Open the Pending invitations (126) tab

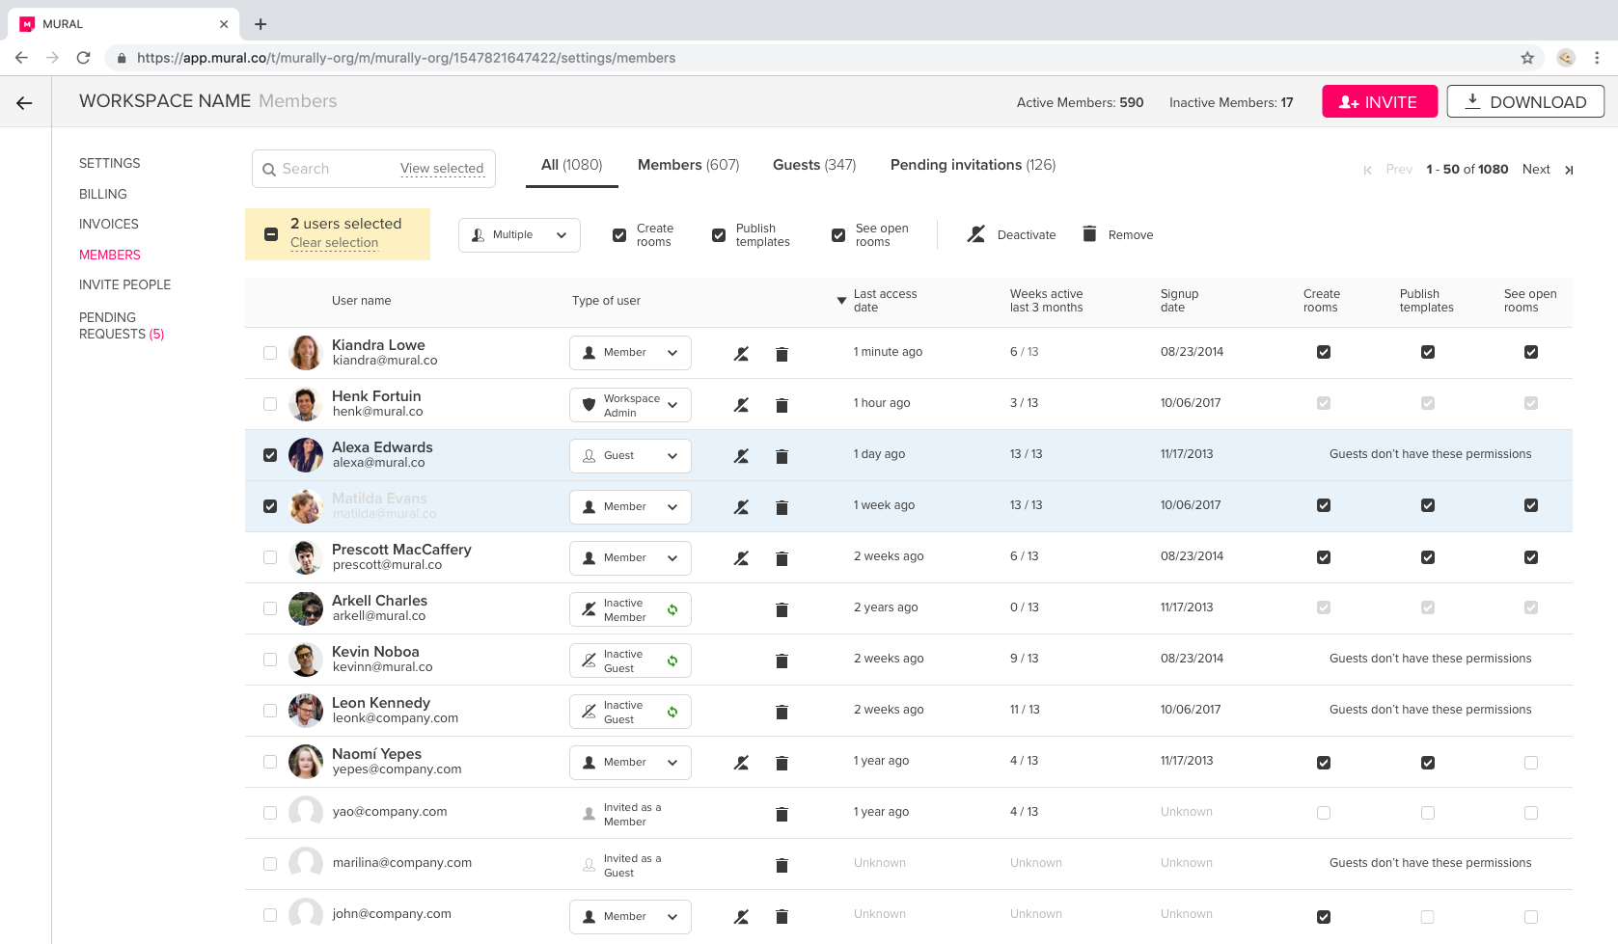(x=973, y=165)
